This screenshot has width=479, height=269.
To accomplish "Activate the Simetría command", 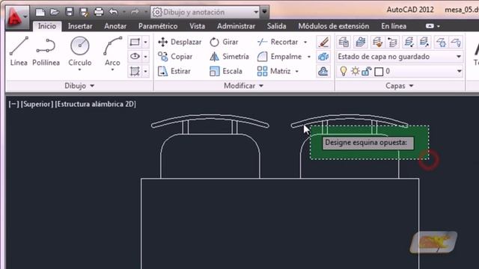I will (x=230, y=57).
